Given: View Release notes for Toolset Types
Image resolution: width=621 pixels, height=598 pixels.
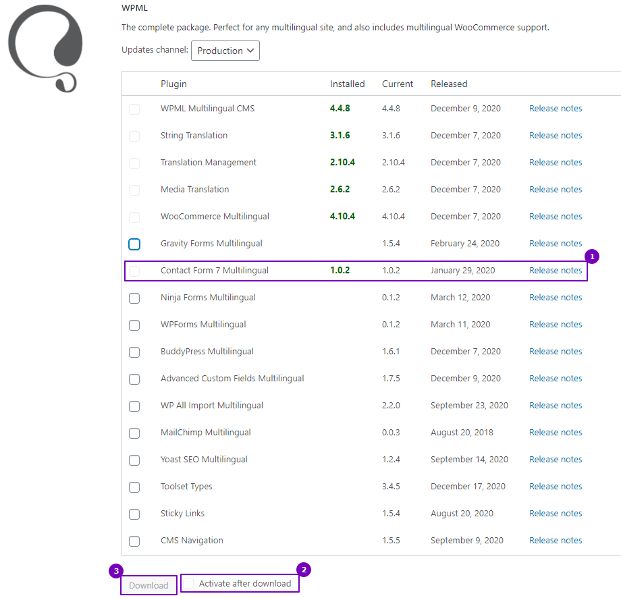Looking at the screenshot, I should point(556,487).
